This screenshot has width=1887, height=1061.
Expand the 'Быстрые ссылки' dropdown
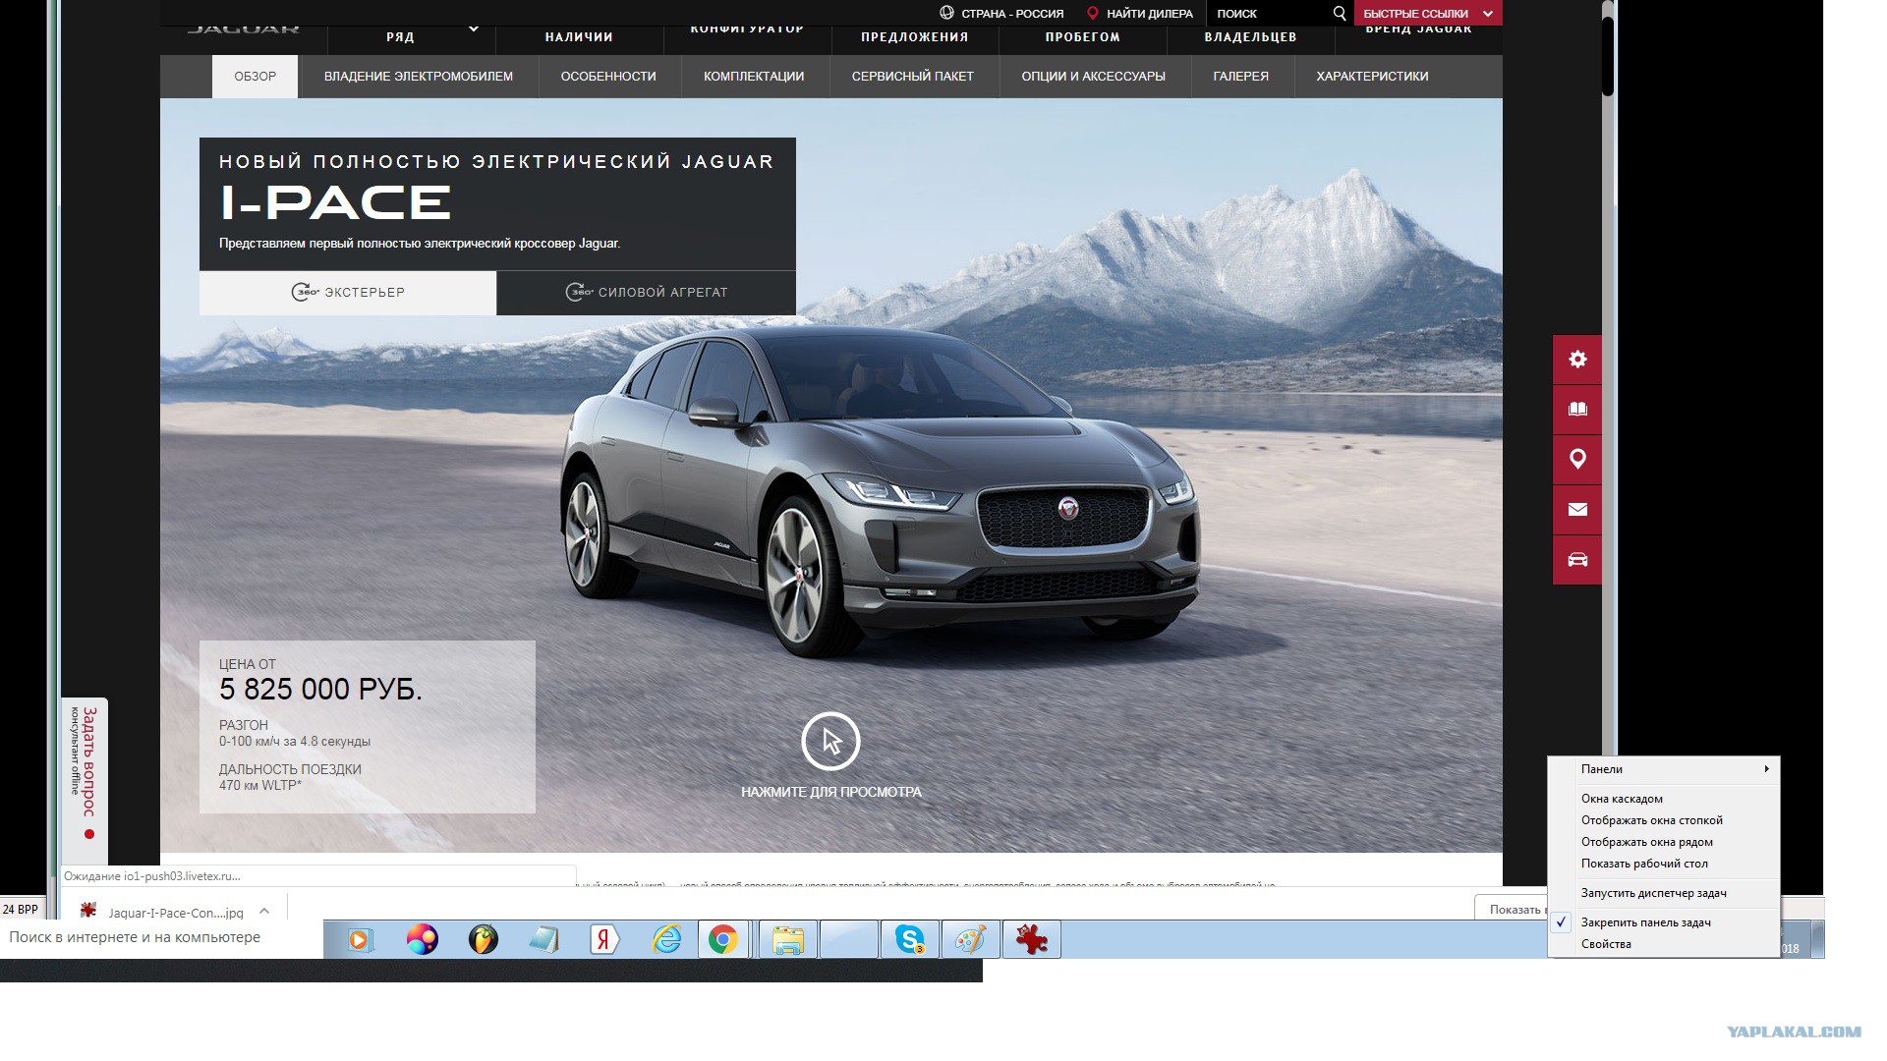pos(1428,14)
